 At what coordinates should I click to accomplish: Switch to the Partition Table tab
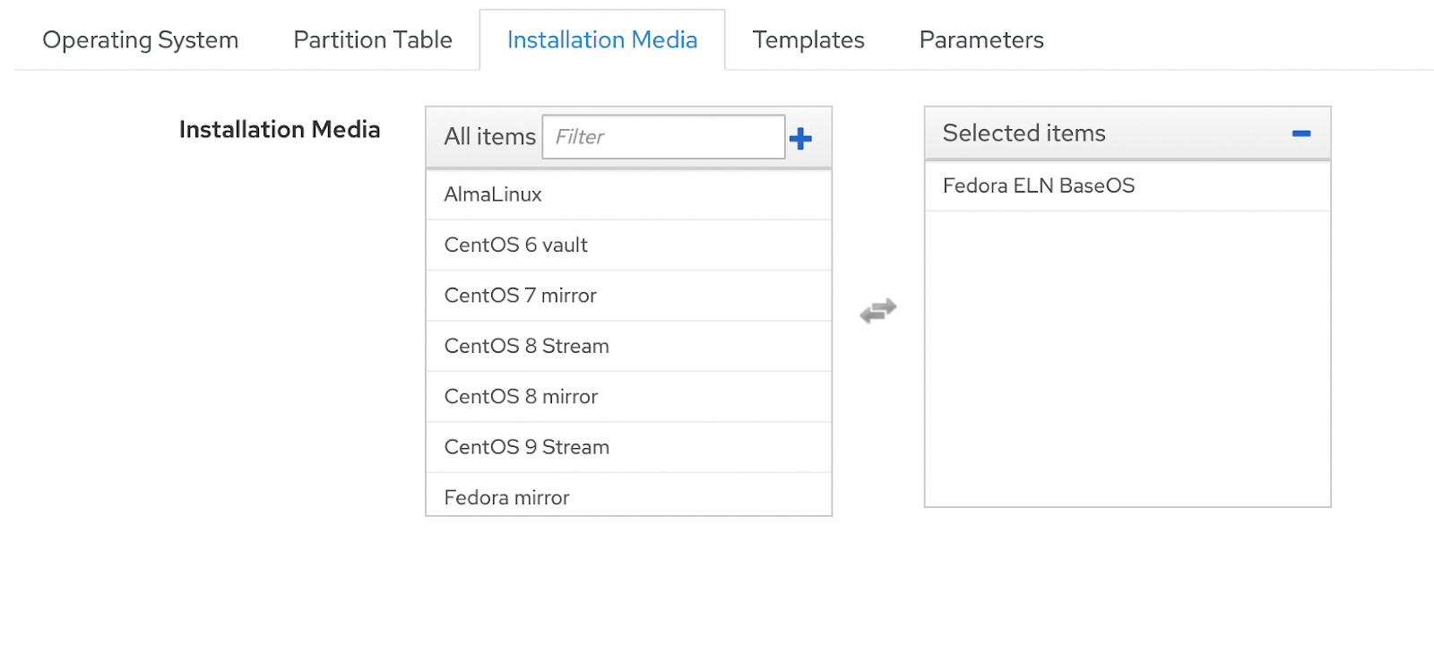(373, 40)
